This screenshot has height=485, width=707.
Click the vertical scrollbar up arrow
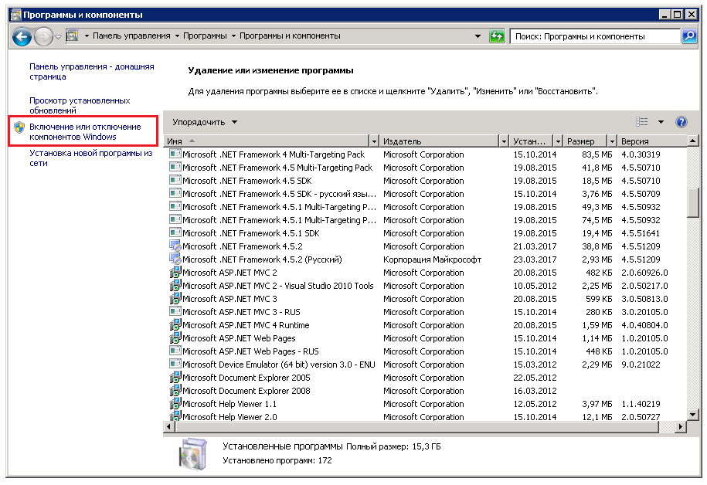point(693,141)
